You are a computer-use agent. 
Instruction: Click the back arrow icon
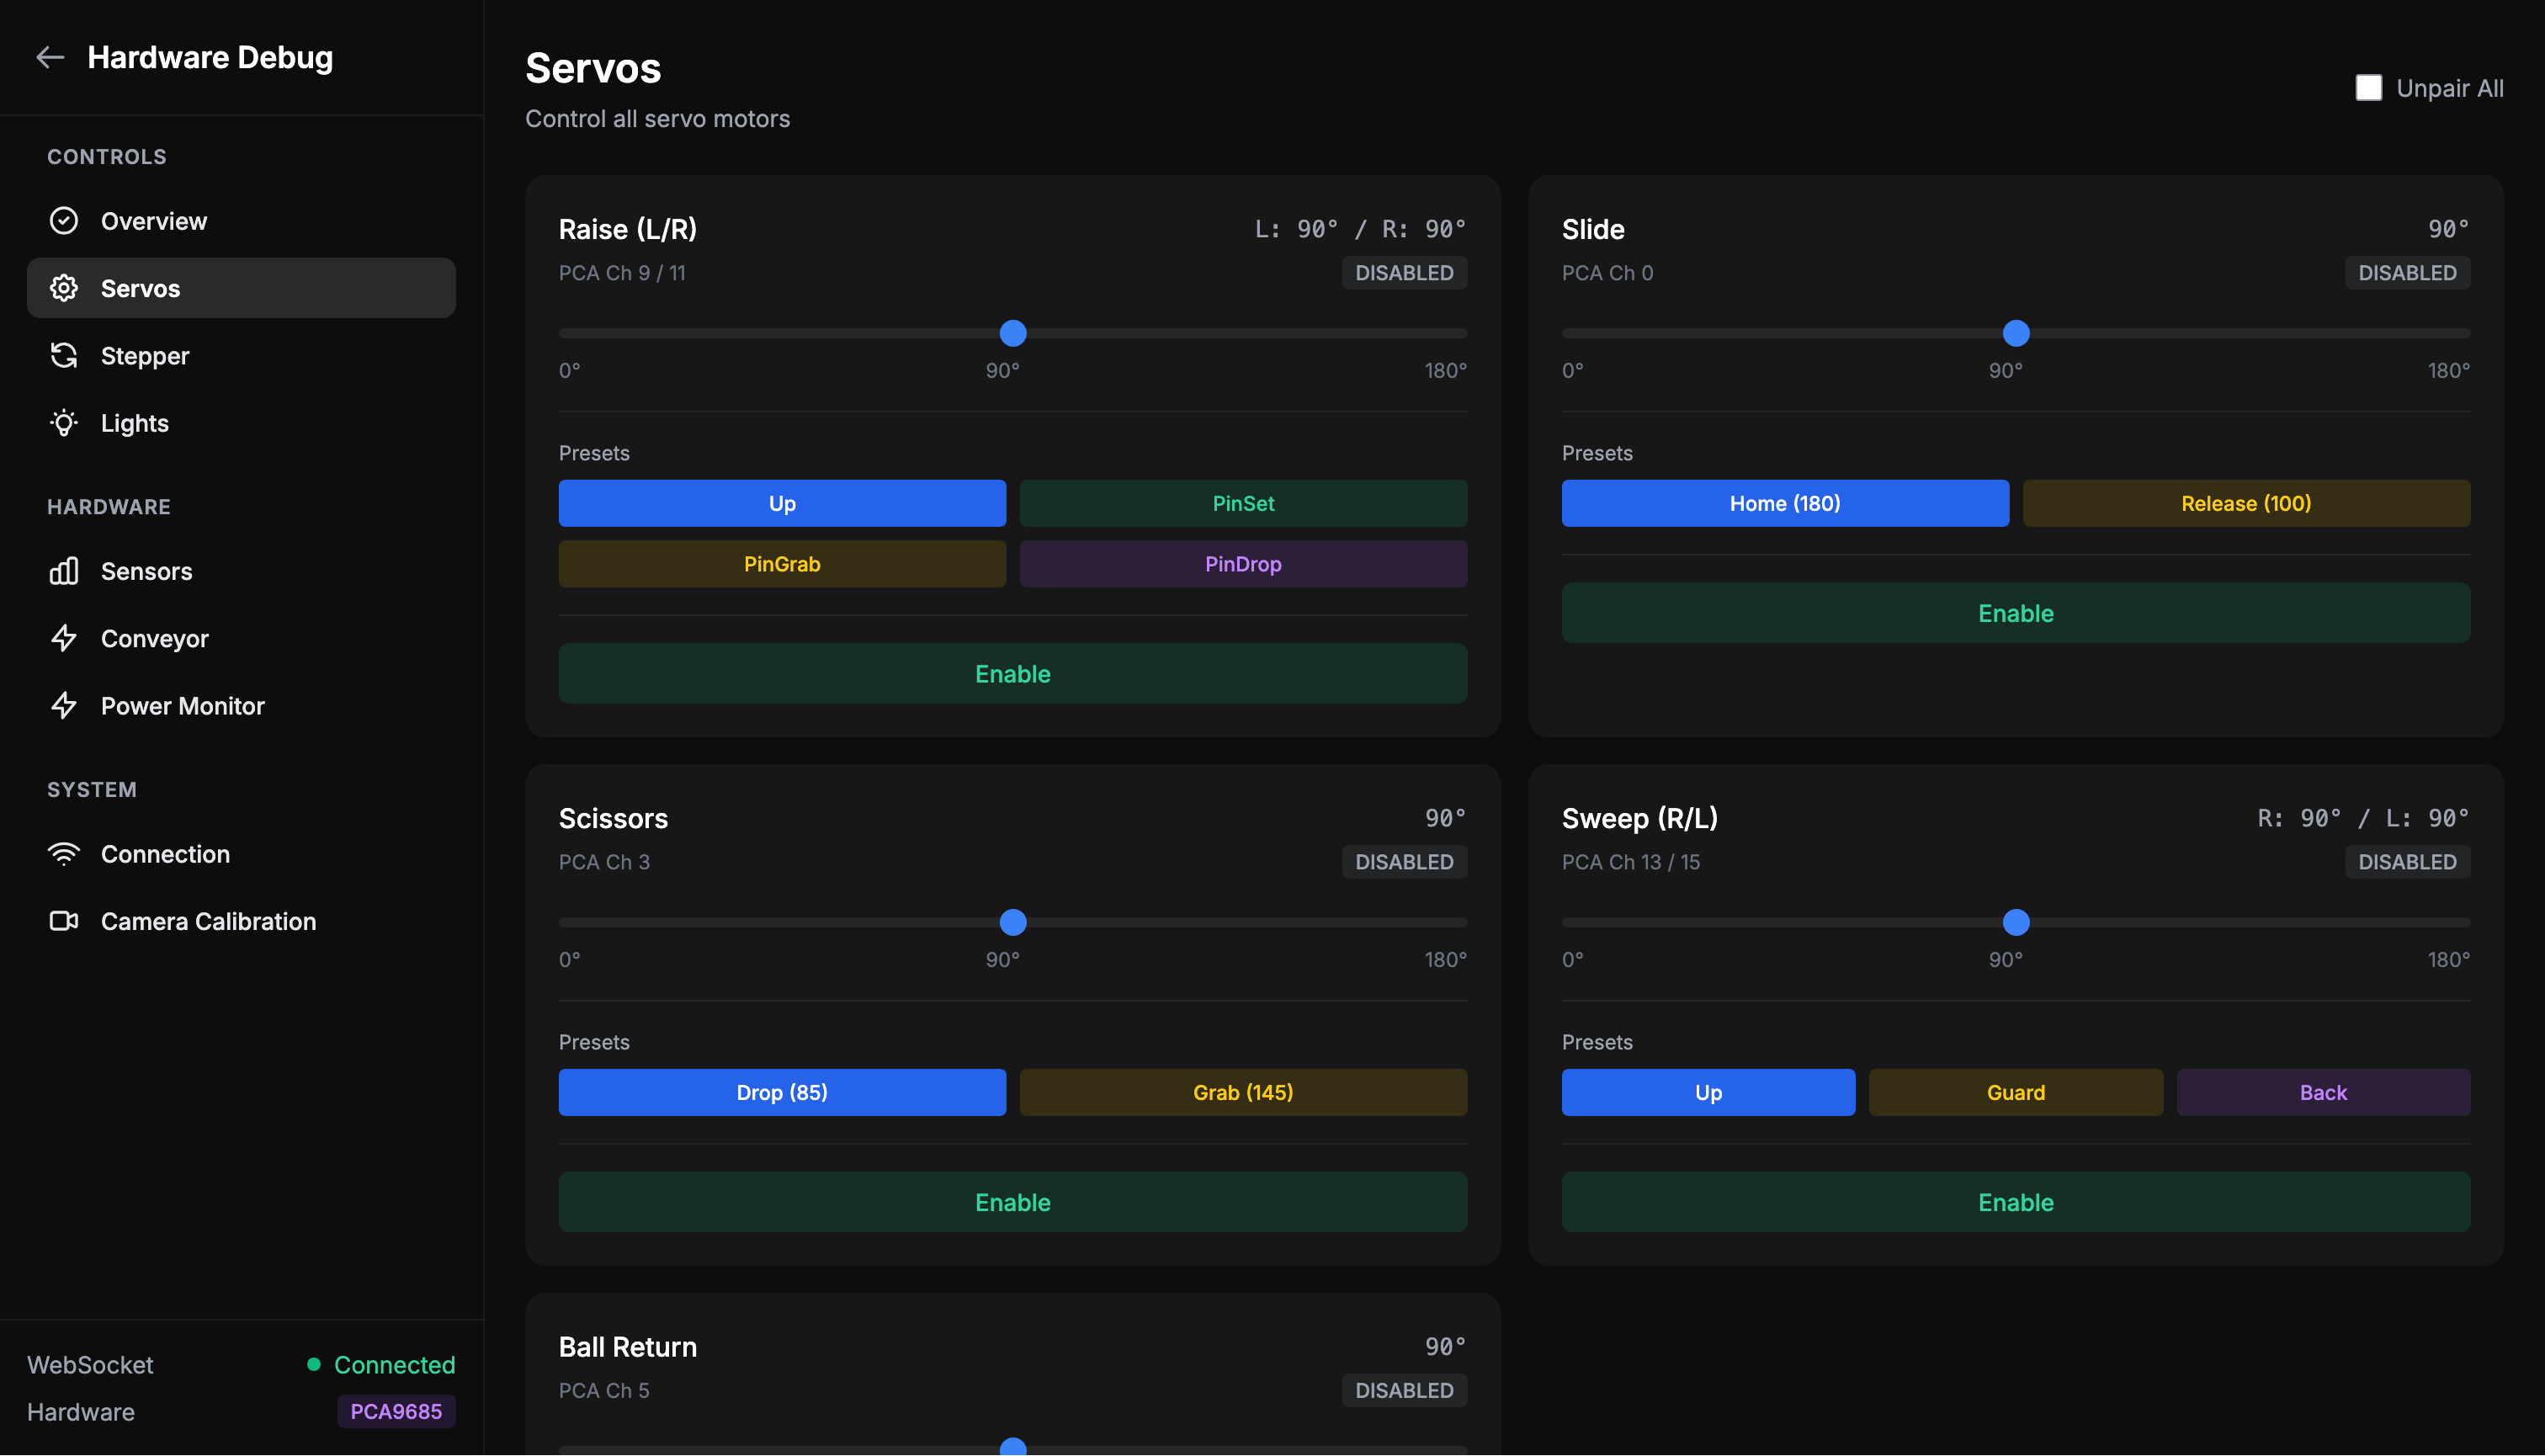[x=50, y=58]
